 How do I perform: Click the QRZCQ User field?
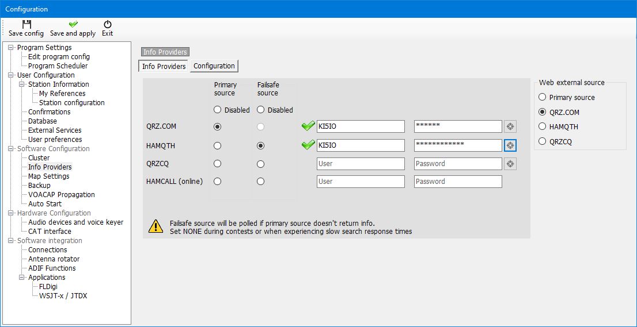pyautogui.click(x=361, y=164)
